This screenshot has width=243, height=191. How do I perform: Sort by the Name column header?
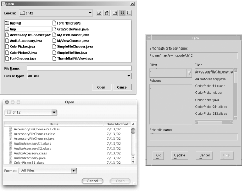[54, 124]
